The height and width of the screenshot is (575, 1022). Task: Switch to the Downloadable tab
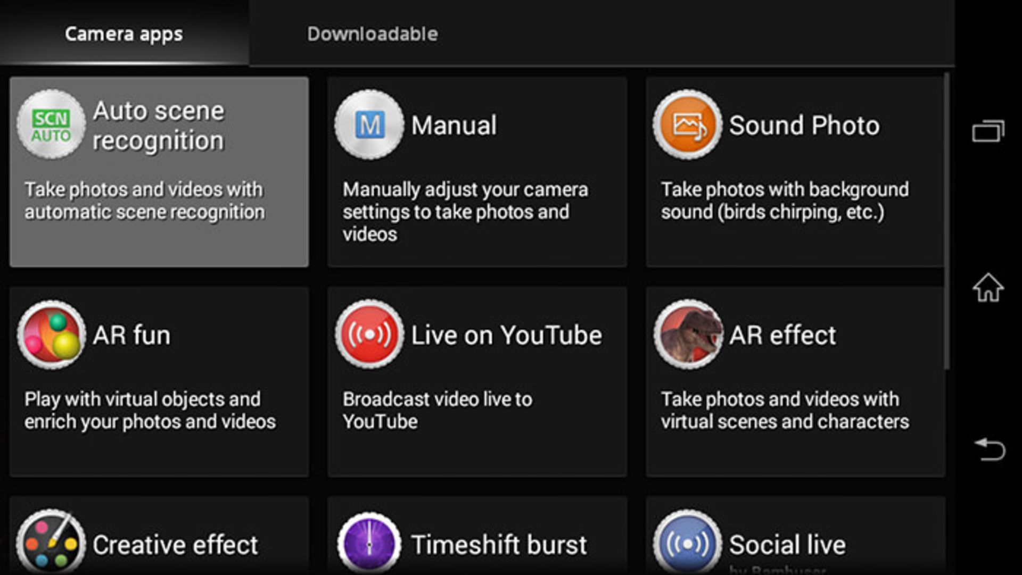tap(372, 34)
